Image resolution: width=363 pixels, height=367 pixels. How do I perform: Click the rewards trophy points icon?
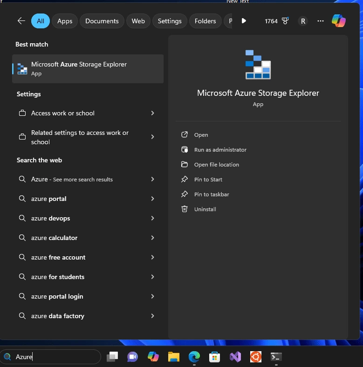click(x=285, y=21)
